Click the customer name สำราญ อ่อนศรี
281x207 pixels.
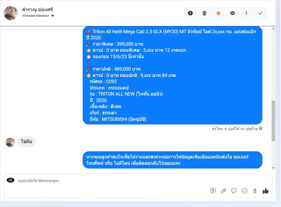(37, 10)
